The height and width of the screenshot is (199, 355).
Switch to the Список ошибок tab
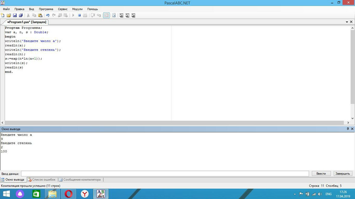coord(42,180)
